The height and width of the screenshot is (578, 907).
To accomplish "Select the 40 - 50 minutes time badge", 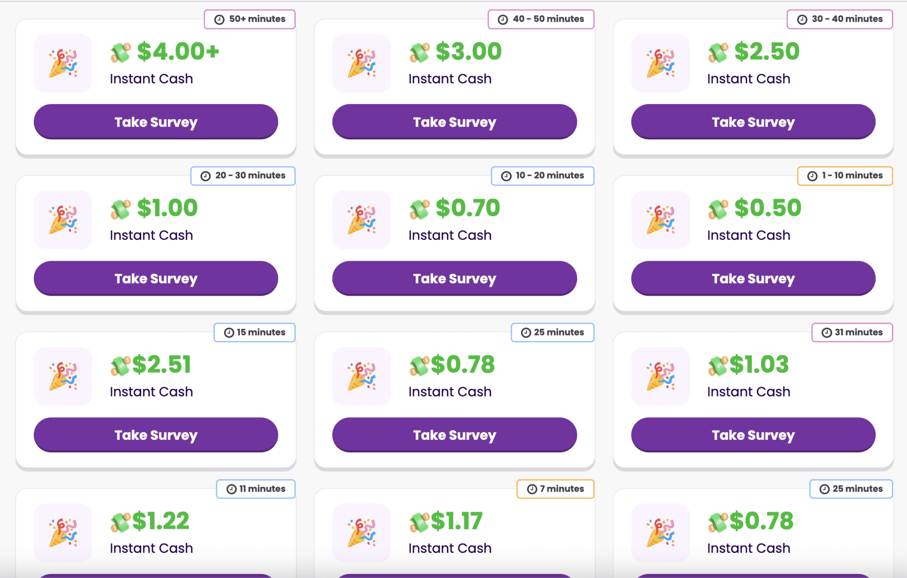I will coord(541,19).
